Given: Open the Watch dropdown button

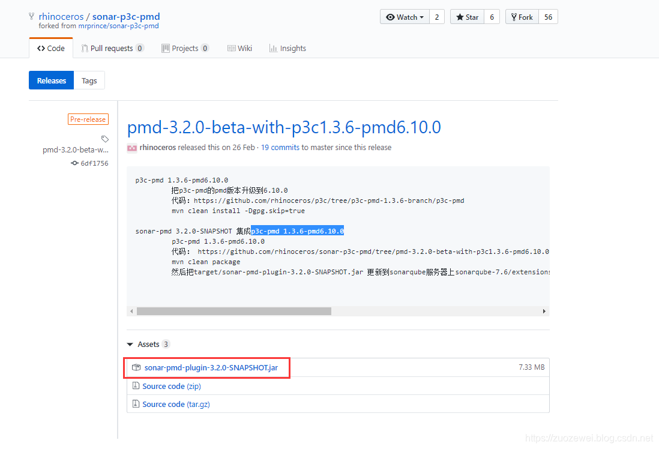Looking at the screenshot, I should (x=405, y=17).
